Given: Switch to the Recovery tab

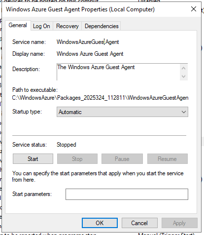Looking at the screenshot, I should 68,26.
